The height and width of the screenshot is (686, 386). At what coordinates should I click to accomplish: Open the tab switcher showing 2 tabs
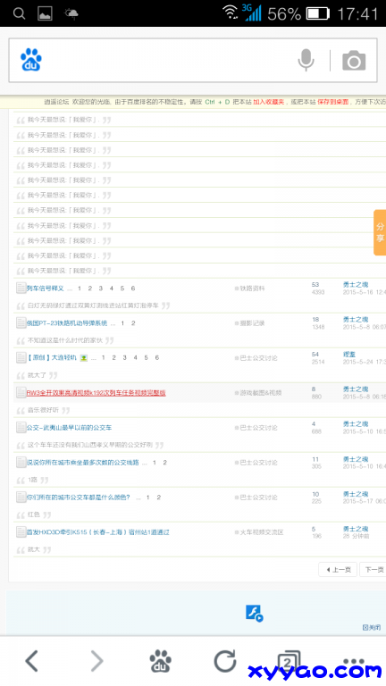[289, 662]
